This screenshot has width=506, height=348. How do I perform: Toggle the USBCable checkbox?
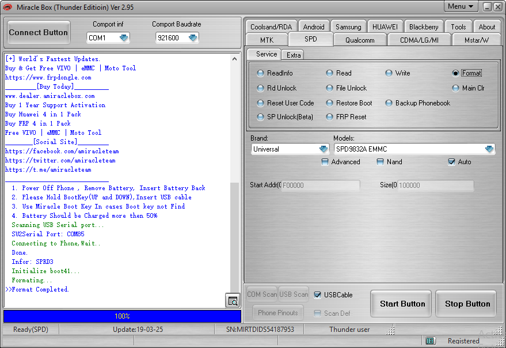[318, 294]
